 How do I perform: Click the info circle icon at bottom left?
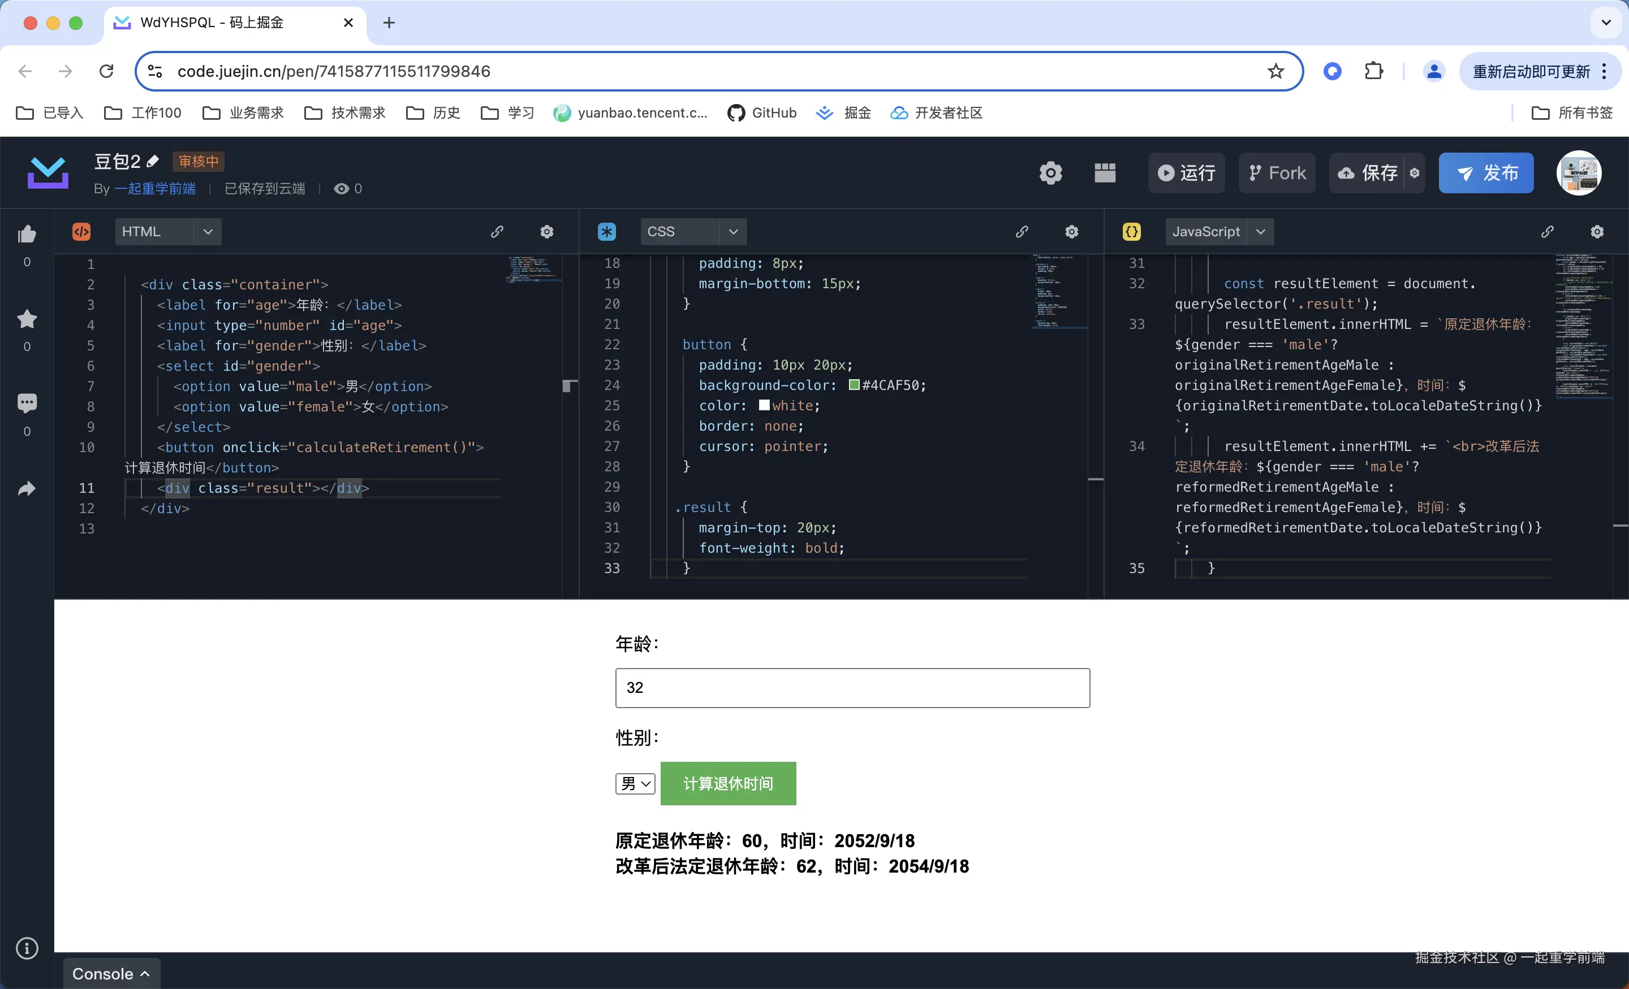point(27,948)
